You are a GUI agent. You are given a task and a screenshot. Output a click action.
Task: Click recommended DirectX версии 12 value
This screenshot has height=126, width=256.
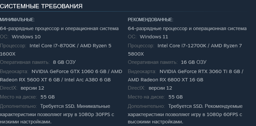[160, 88]
